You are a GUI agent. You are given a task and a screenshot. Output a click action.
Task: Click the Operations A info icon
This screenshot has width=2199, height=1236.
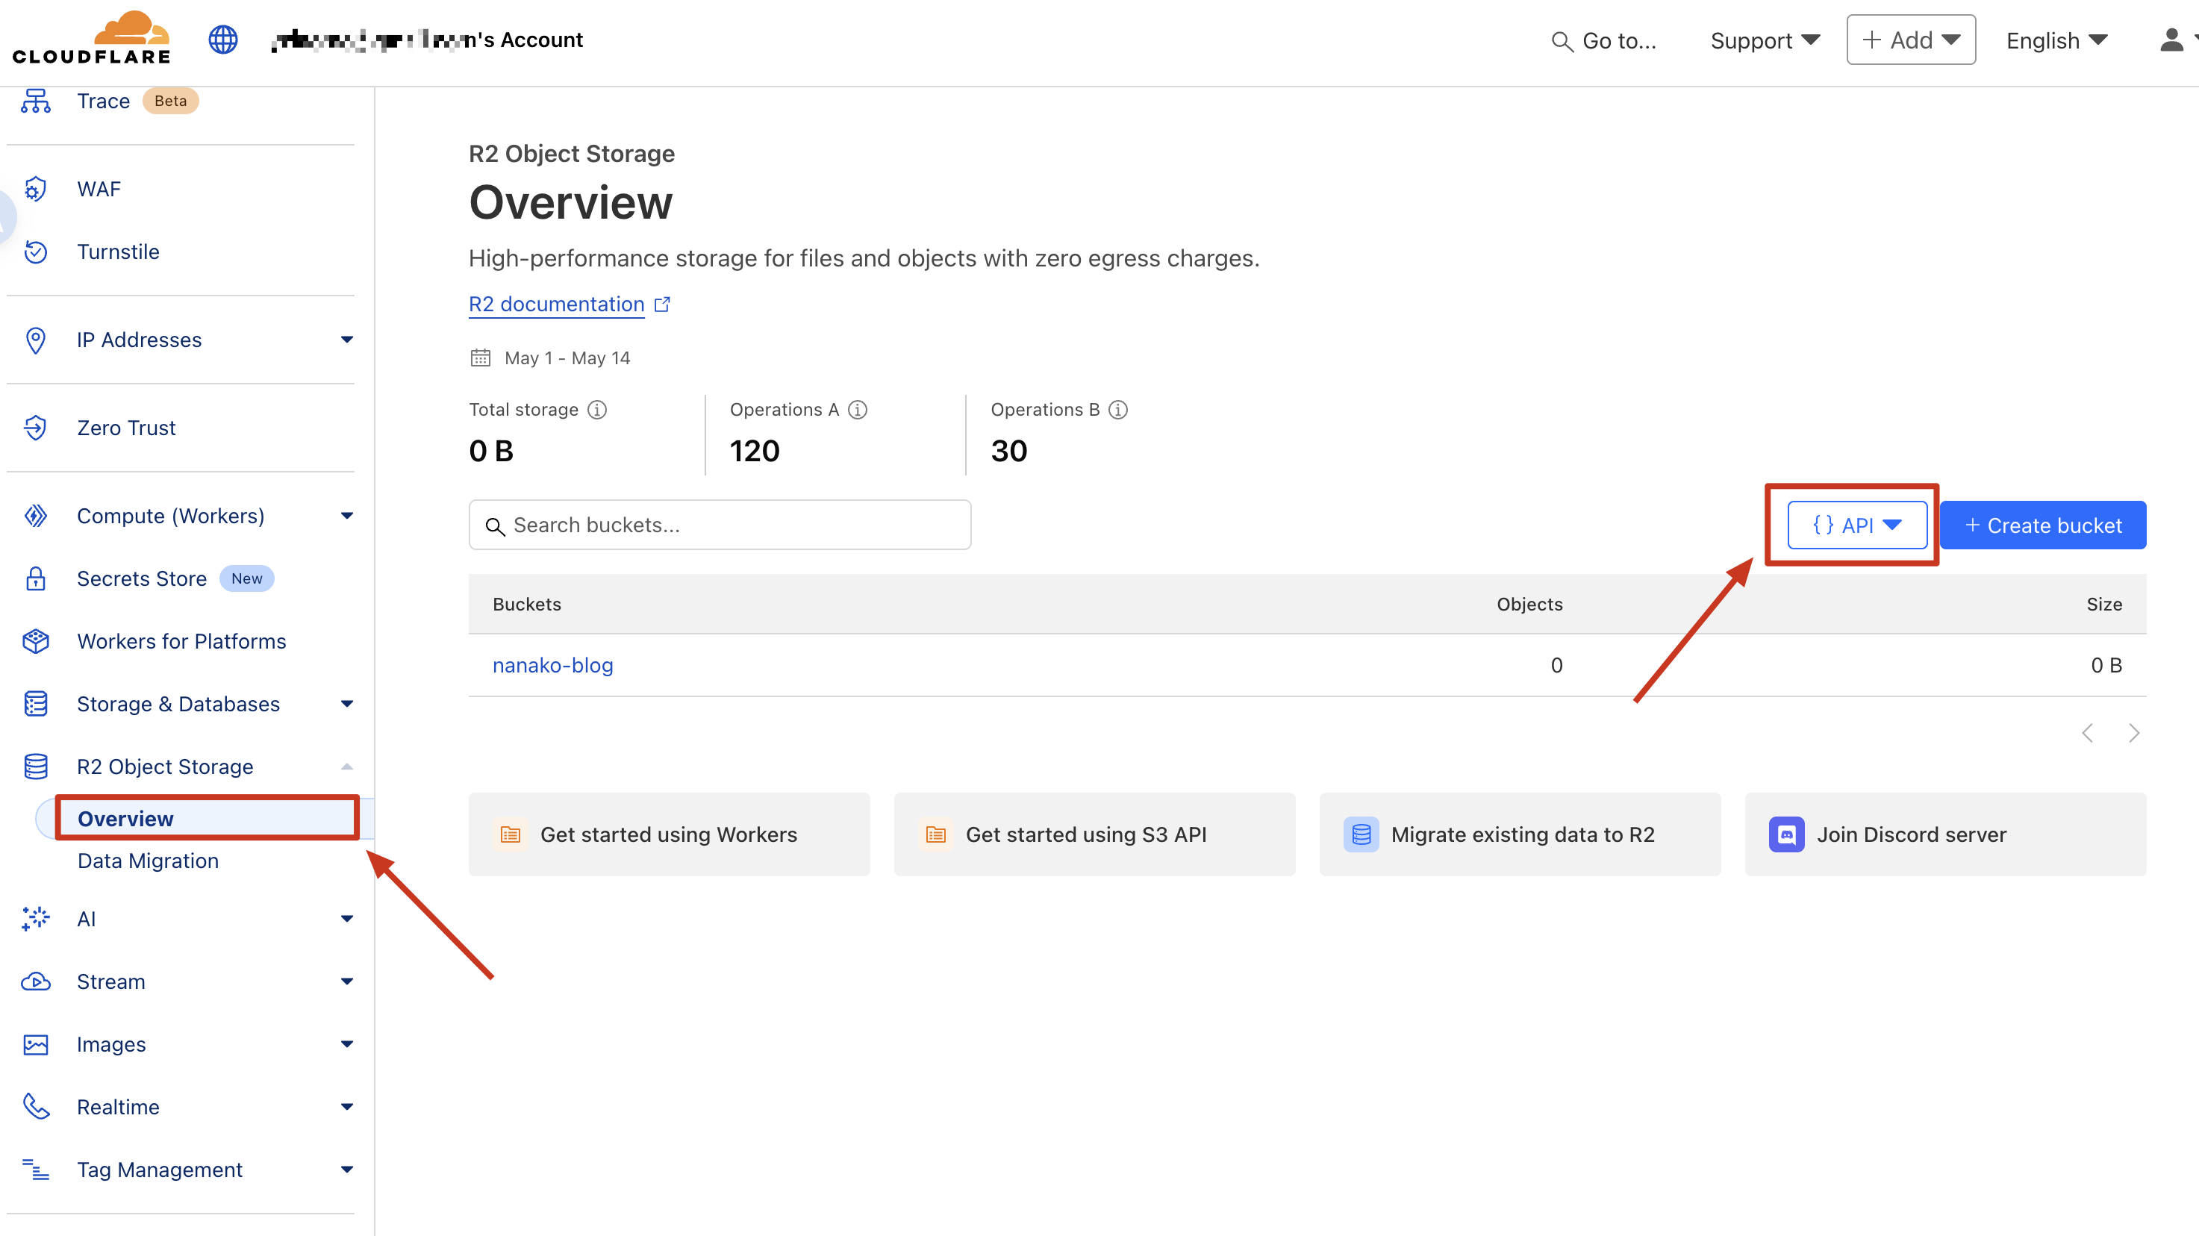click(858, 410)
